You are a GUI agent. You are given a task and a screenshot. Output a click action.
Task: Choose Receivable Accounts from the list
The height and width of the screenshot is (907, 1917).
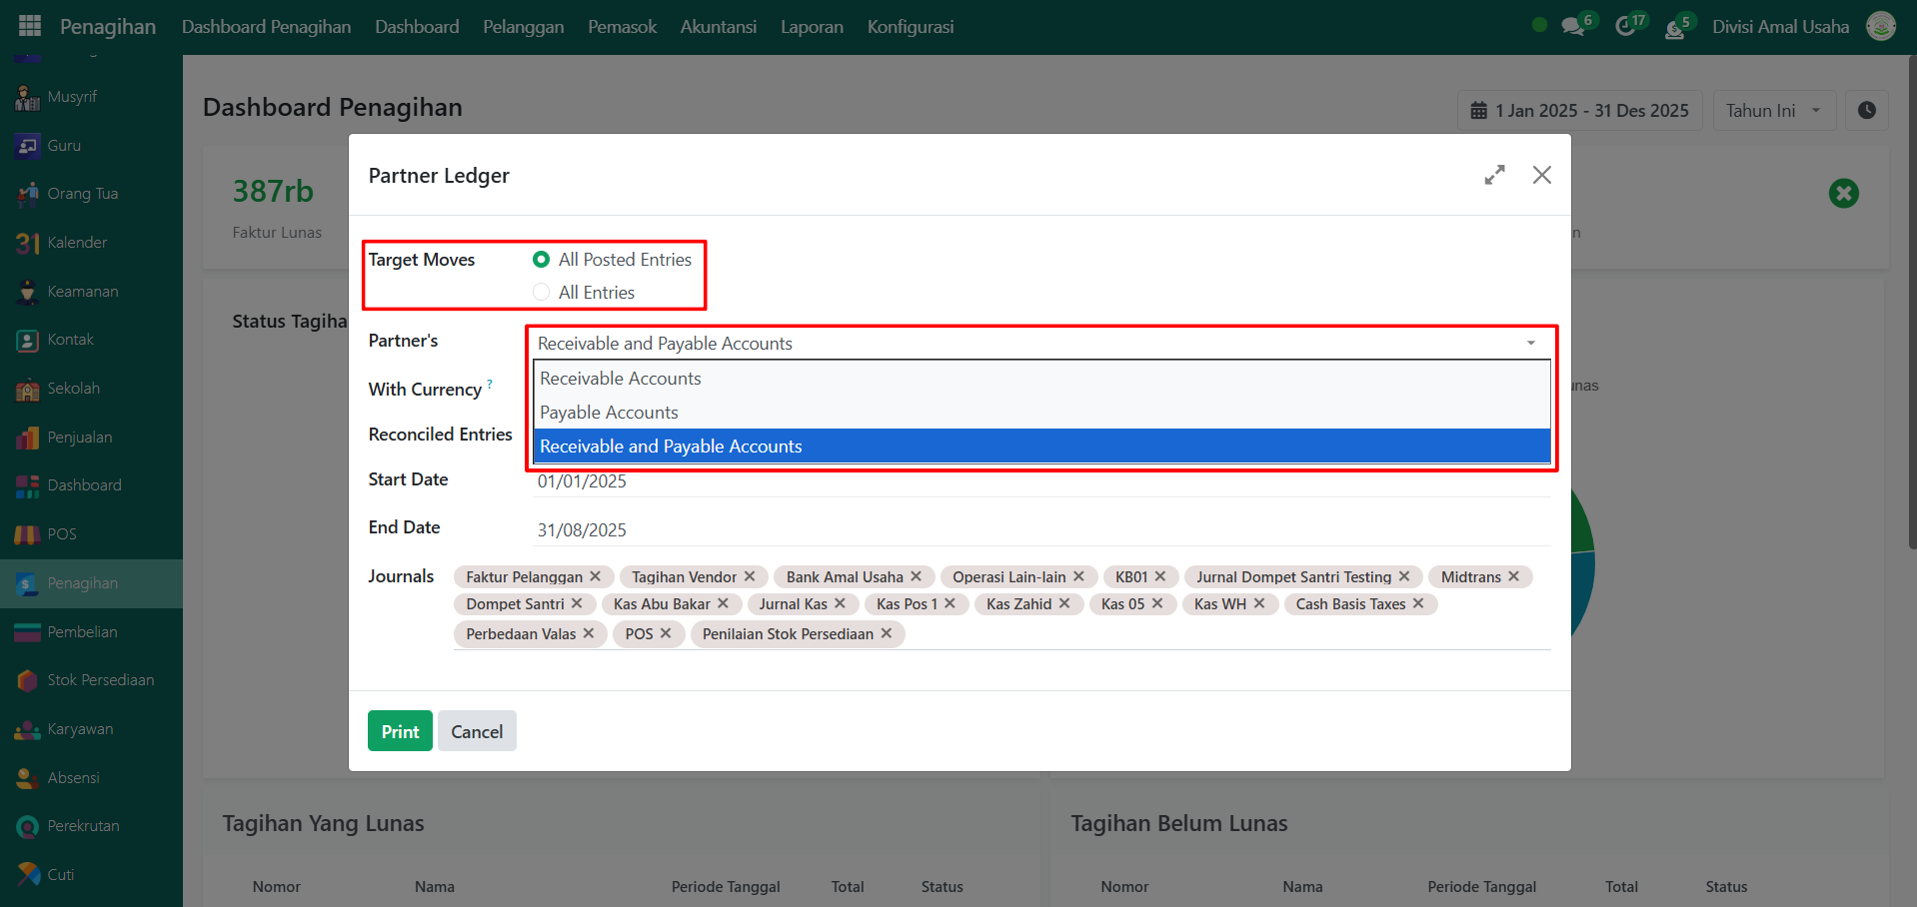(x=621, y=379)
